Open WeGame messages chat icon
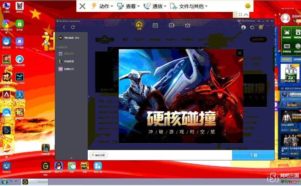 (252, 28)
